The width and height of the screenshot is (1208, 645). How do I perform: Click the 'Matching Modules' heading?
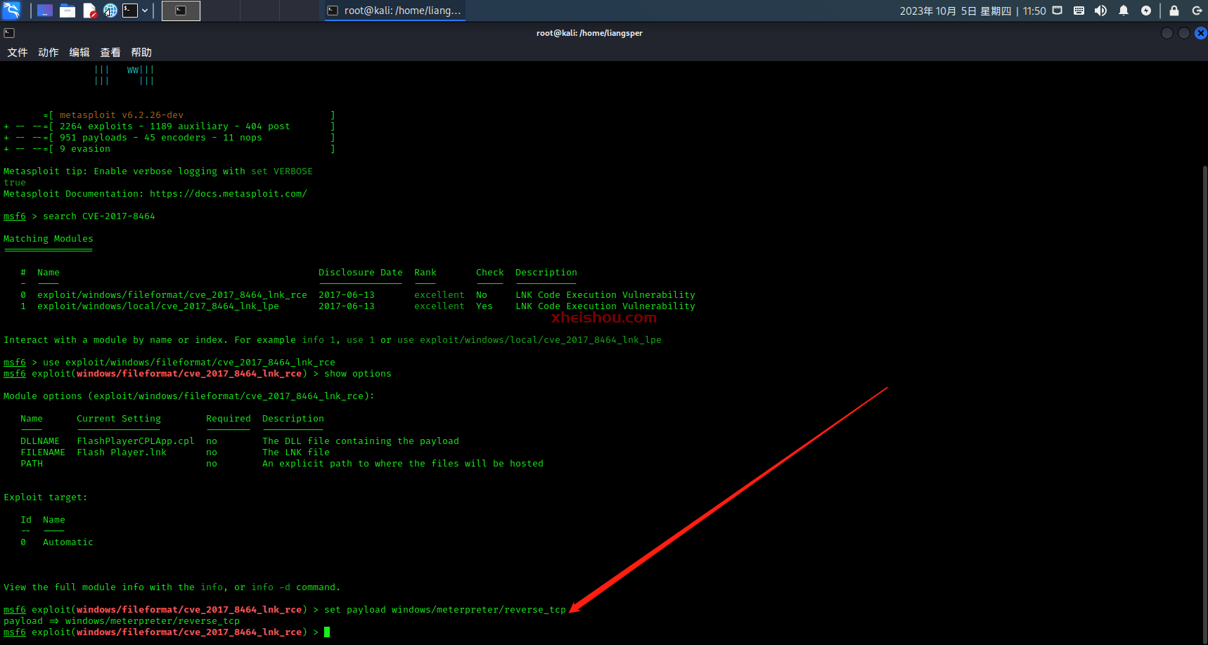(49, 239)
